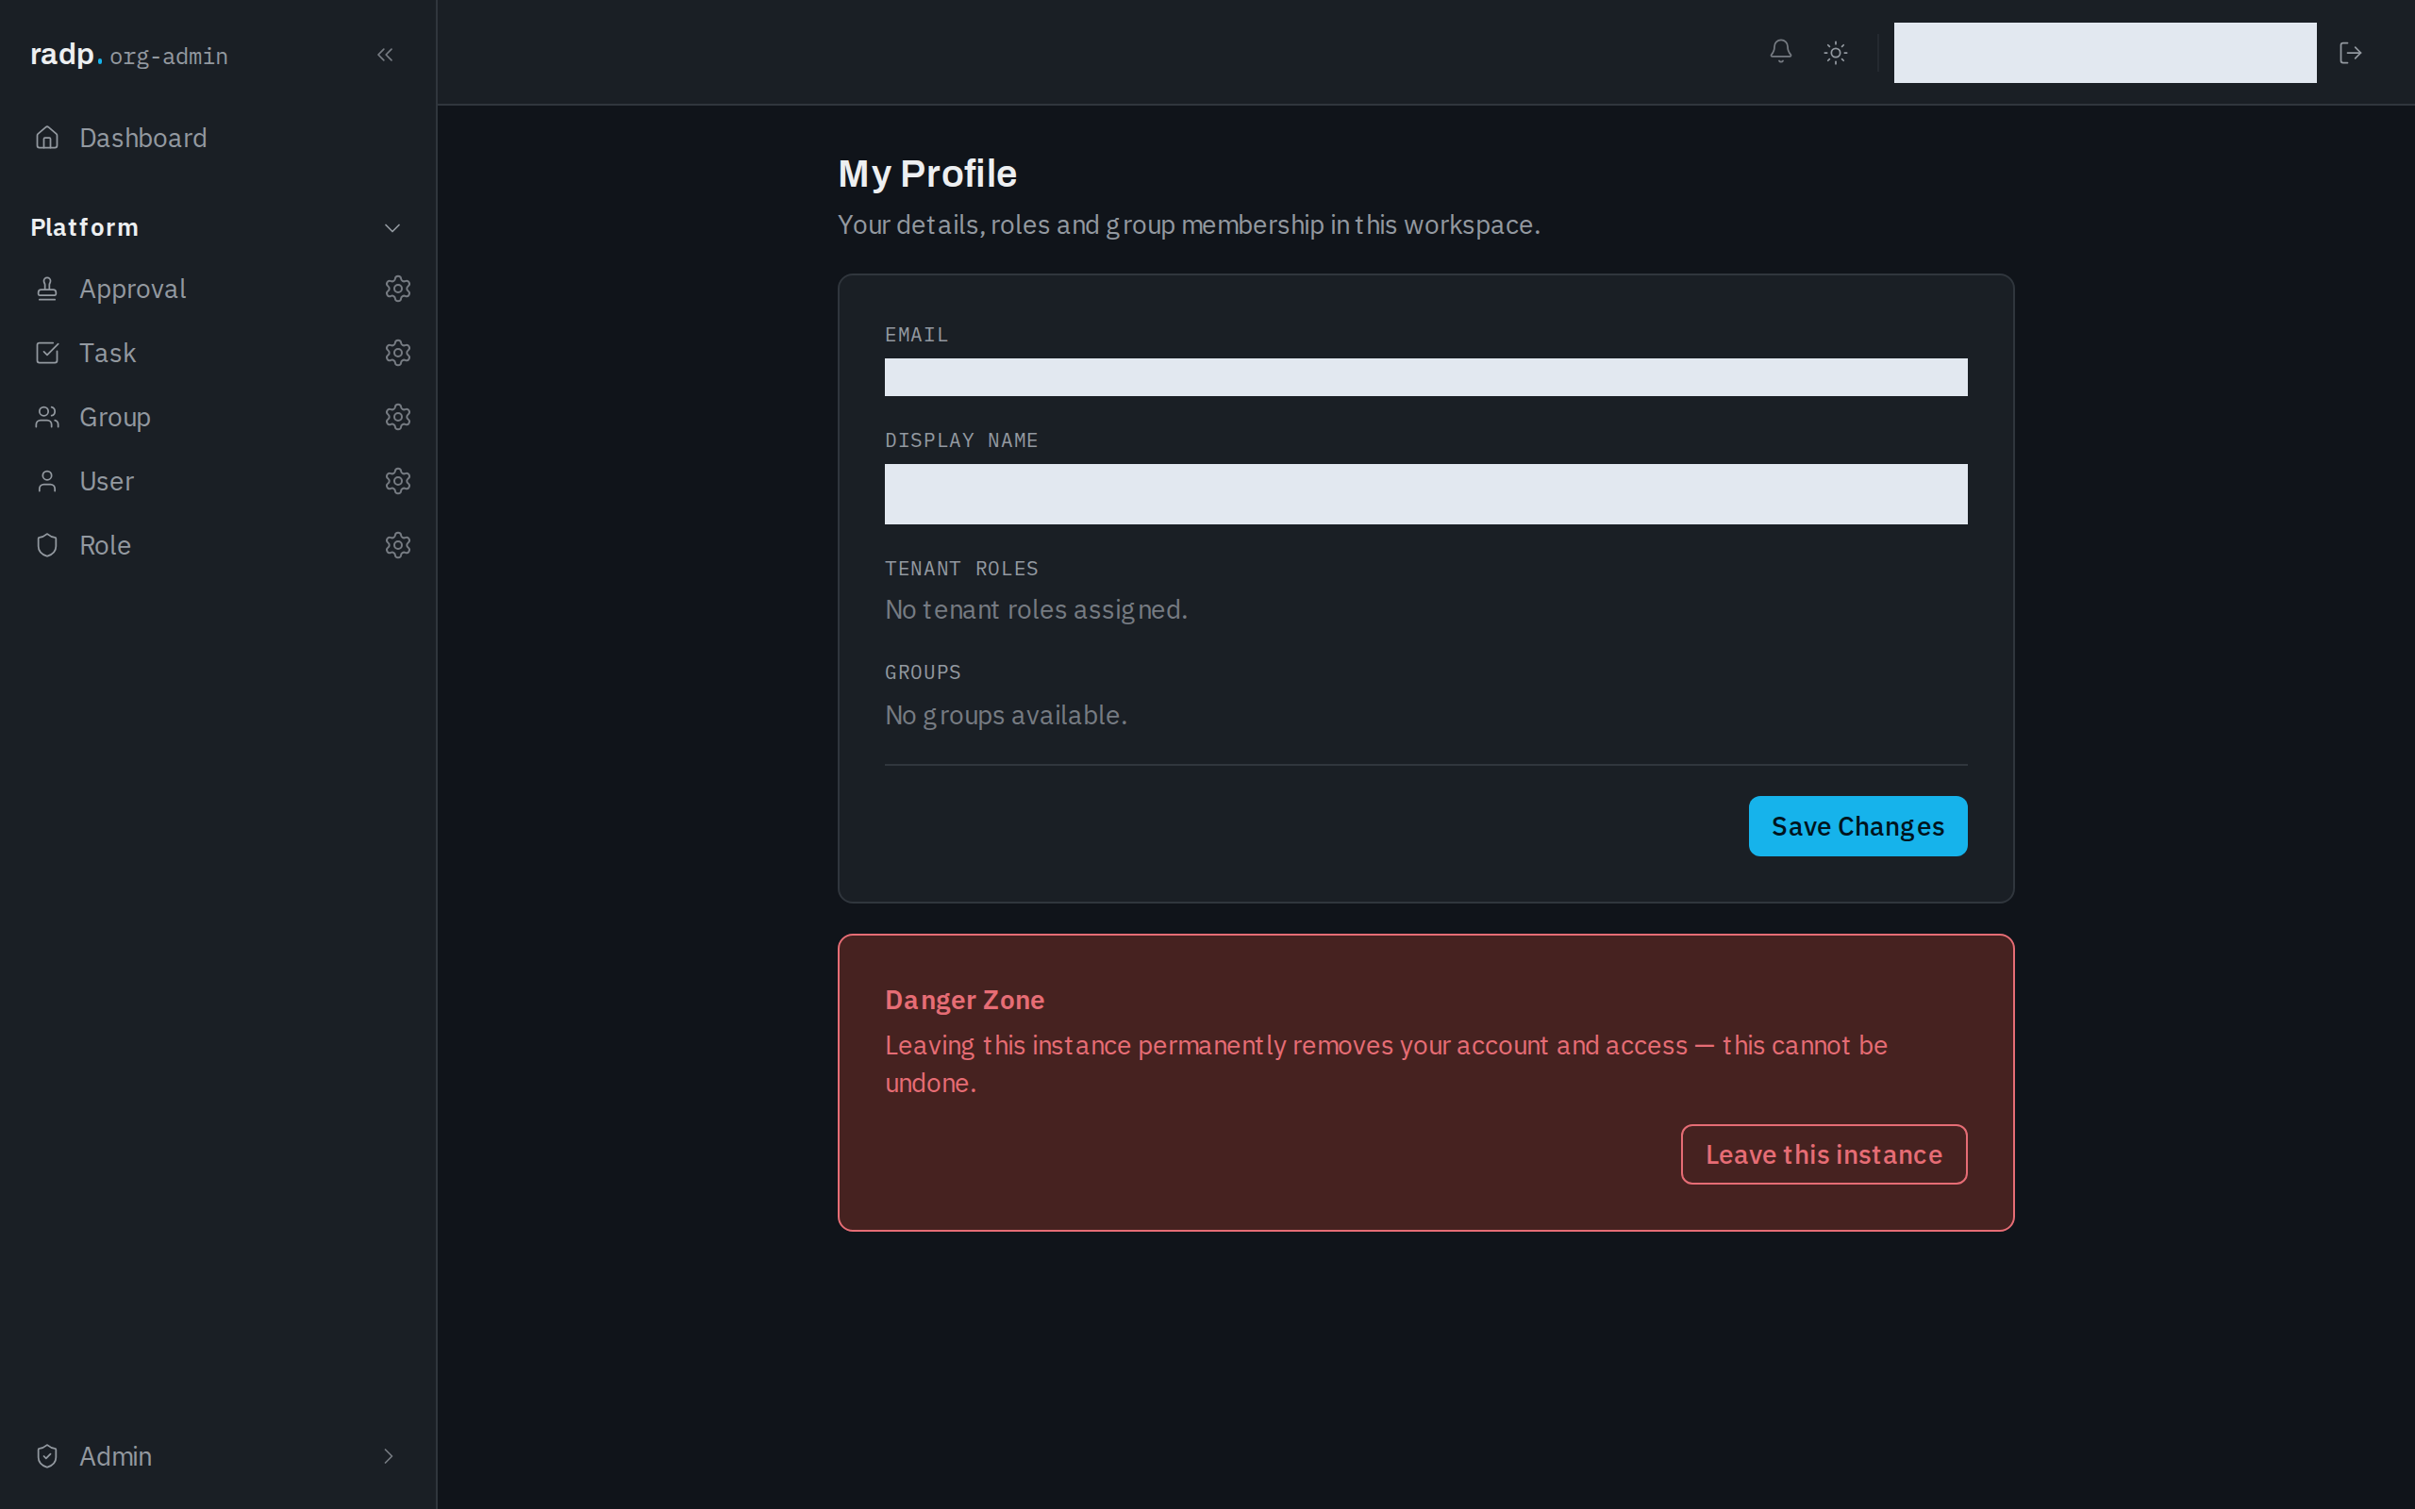
Task: Click the Approval stamp icon
Action: click(47, 290)
